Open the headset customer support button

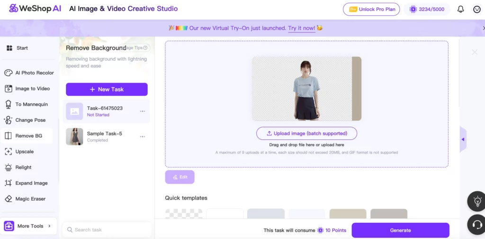[x=477, y=224]
